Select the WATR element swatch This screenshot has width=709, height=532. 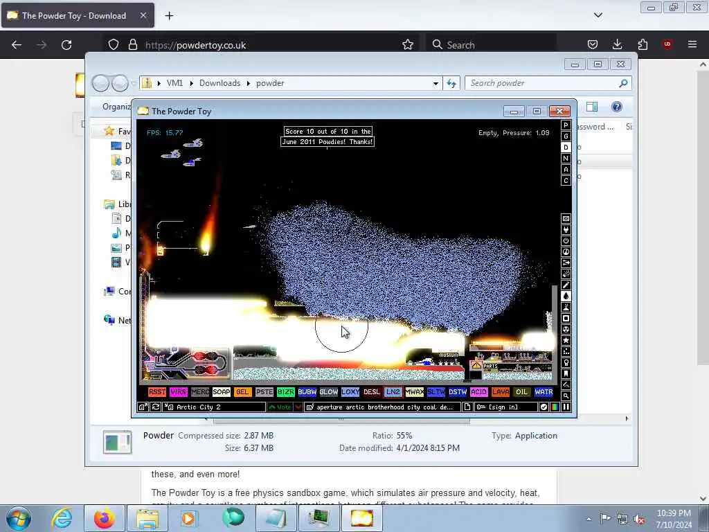[x=543, y=392]
